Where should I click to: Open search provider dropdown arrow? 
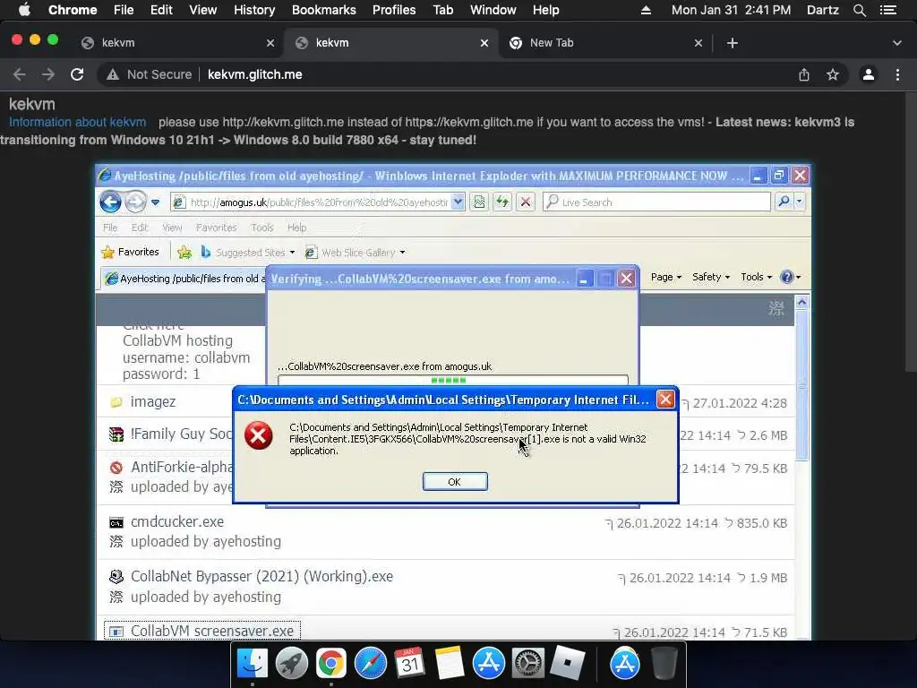799,202
